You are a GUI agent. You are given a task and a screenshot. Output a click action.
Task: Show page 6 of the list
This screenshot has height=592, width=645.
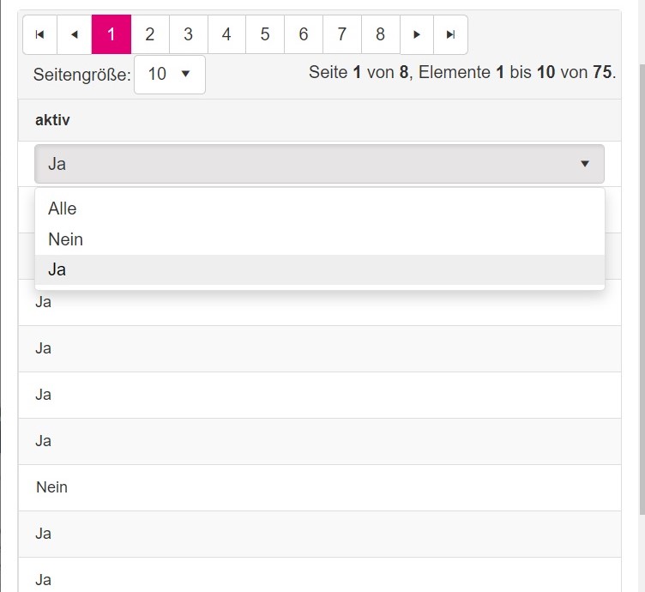coord(304,34)
